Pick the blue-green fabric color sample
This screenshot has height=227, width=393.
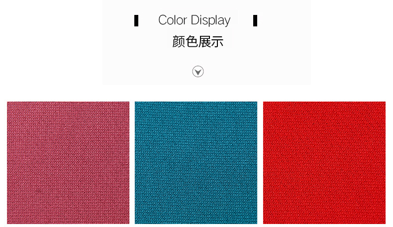click(196, 163)
